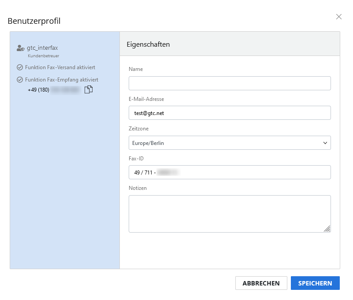Expand the Zeitzone dropdown arrow
Viewport: 353px width, 300px height.
pyautogui.click(x=325, y=143)
